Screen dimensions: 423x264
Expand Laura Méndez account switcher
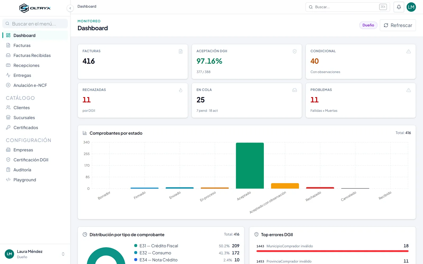click(x=35, y=254)
